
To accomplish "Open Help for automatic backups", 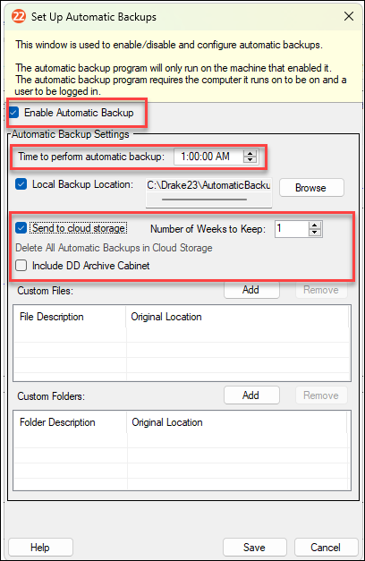I will pyautogui.click(x=40, y=548).
